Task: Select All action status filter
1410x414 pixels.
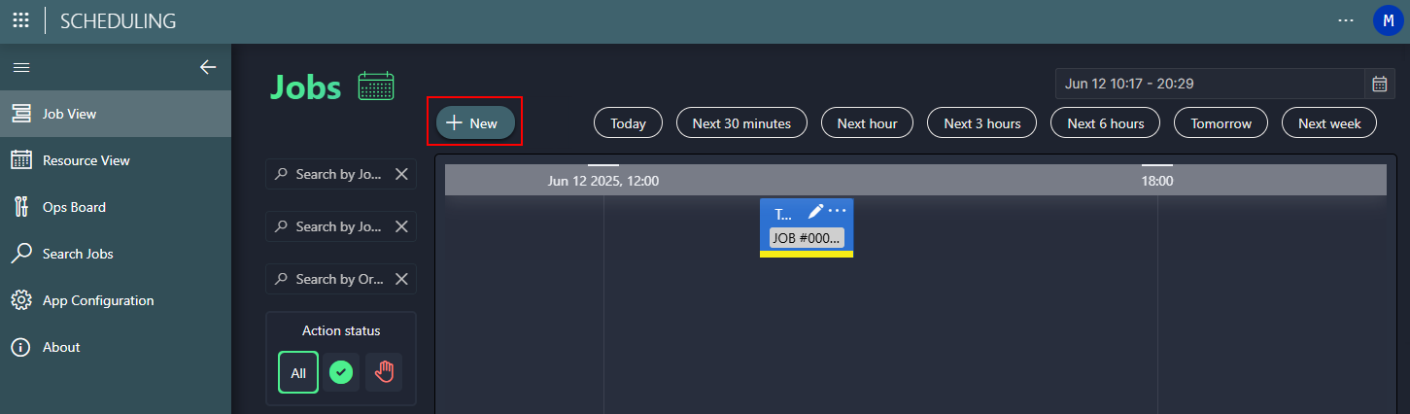Action: 298,372
